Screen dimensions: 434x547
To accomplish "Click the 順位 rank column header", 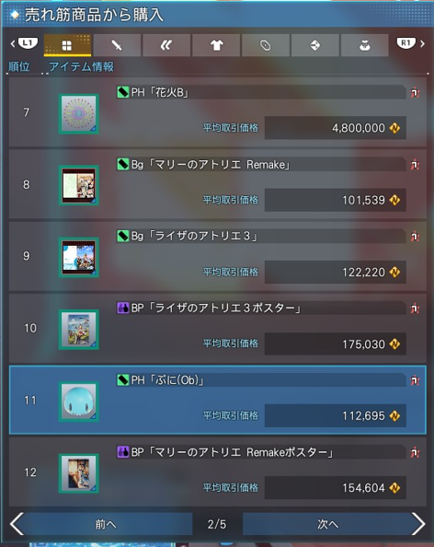I will click(x=19, y=66).
